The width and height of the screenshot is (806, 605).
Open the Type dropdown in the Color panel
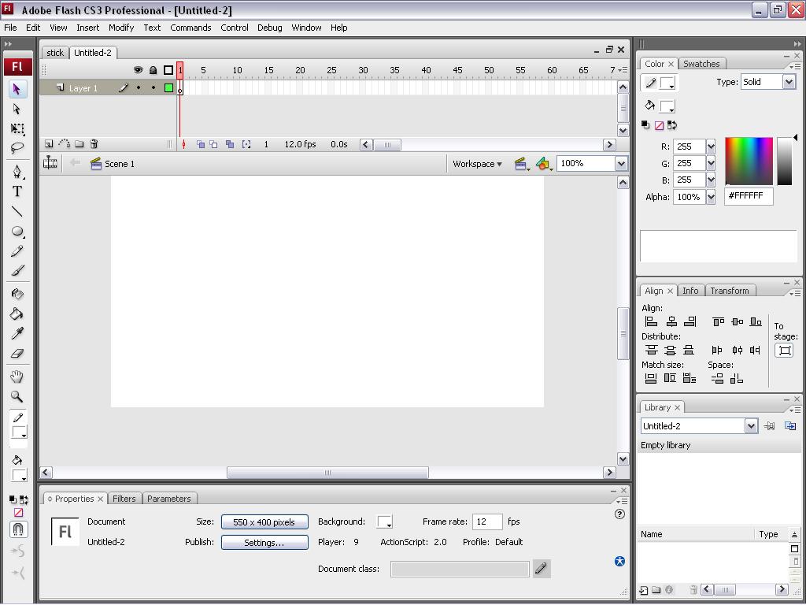tap(789, 81)
